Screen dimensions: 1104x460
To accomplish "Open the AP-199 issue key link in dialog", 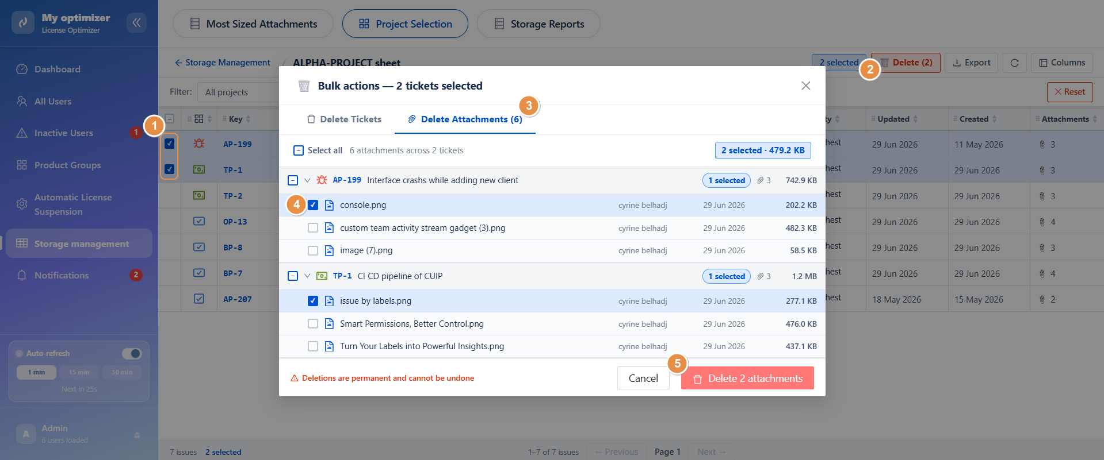I will (x=347, y=180).
